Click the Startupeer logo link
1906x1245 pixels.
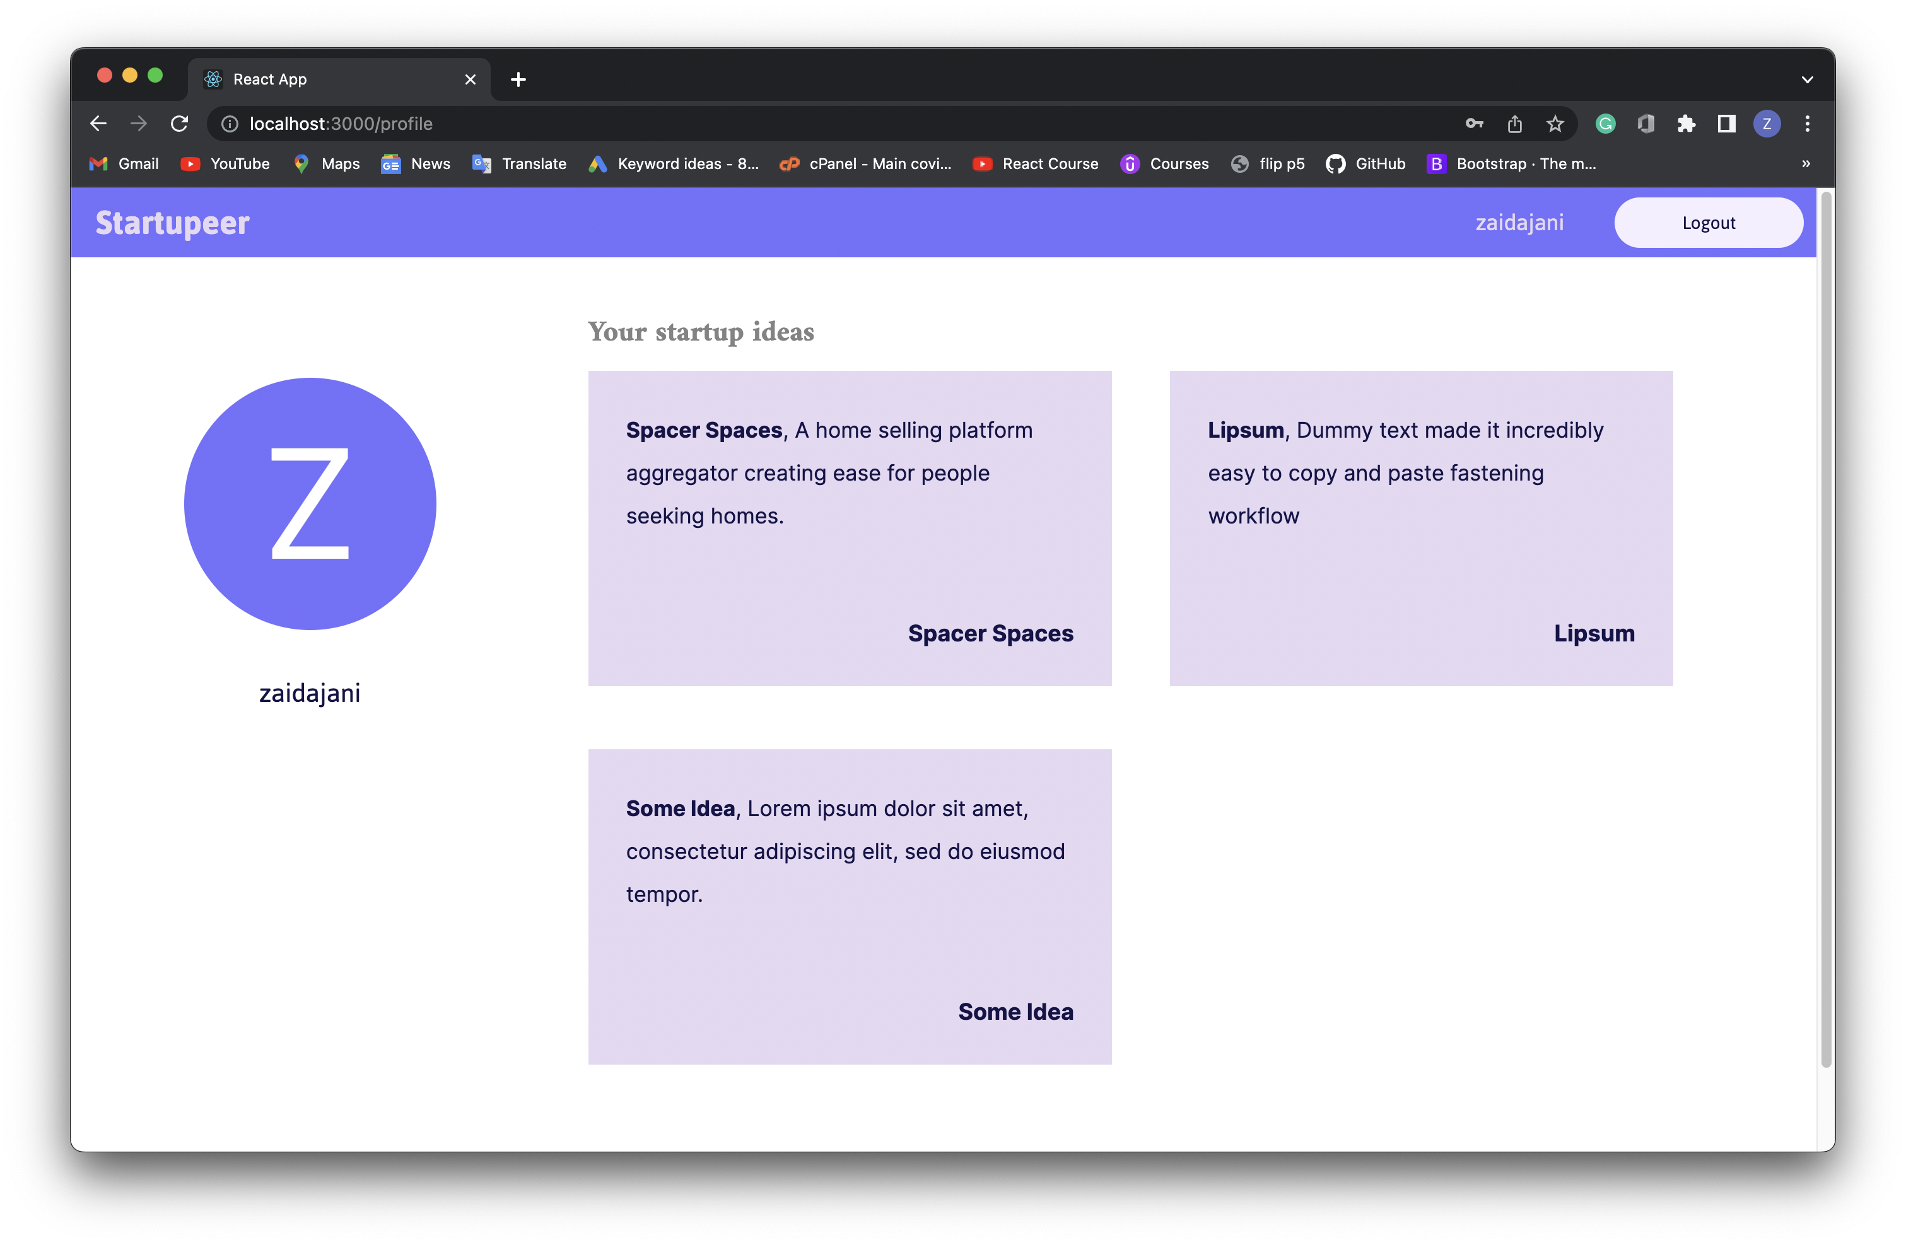coord(172,223)
